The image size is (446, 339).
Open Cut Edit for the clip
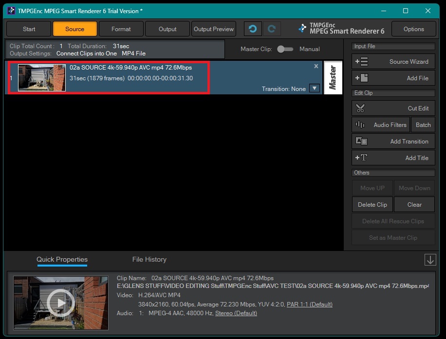click(393, 108)
